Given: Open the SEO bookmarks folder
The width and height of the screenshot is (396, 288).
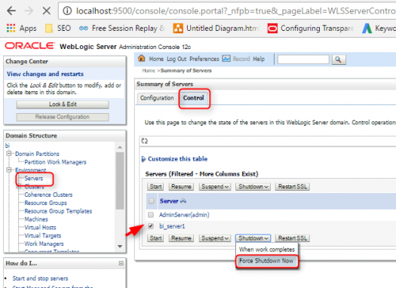Looking at the screenshot, I should 58,28.
